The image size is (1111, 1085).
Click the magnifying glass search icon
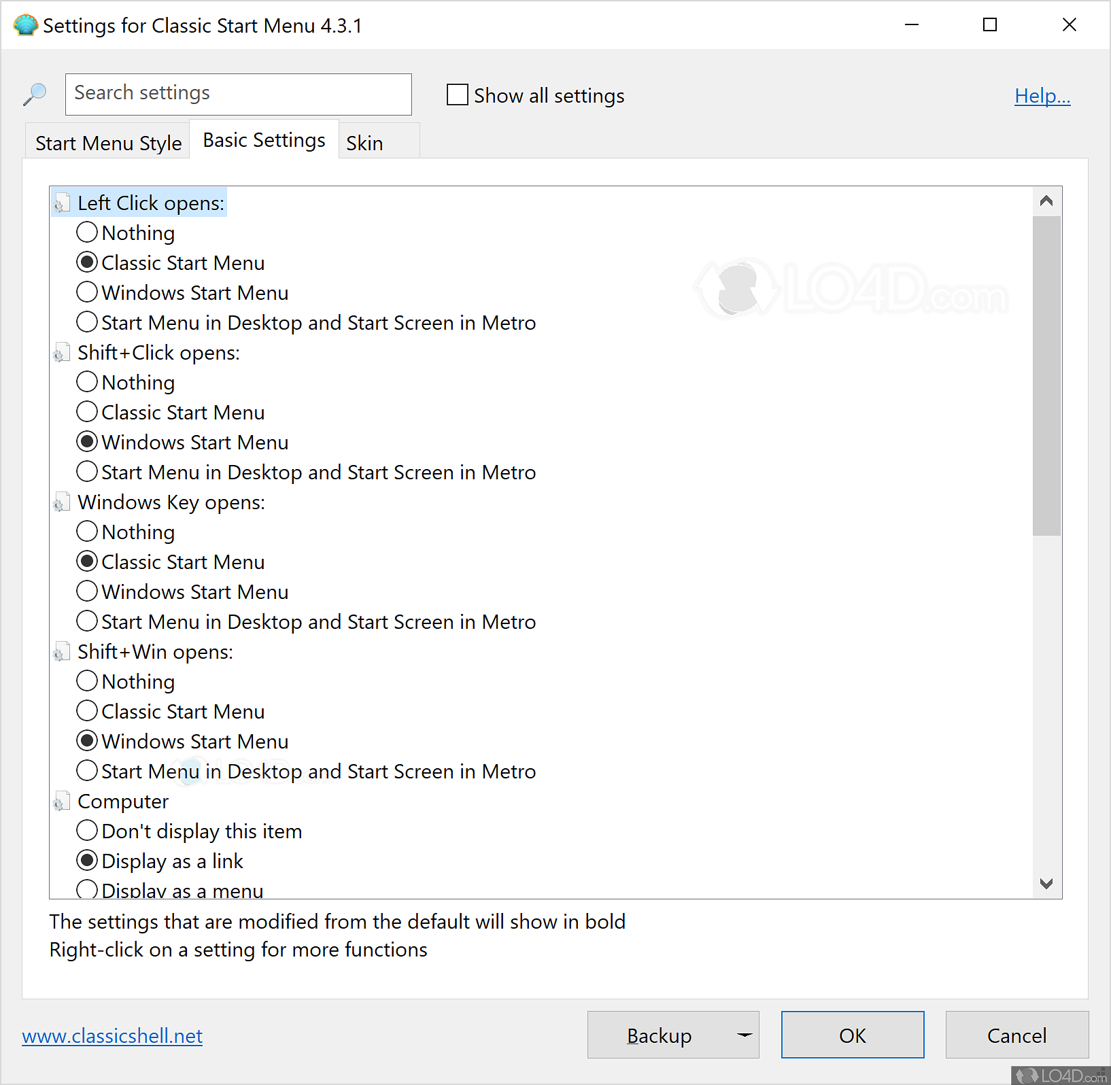pyautogui.click(x=35, y=94)
